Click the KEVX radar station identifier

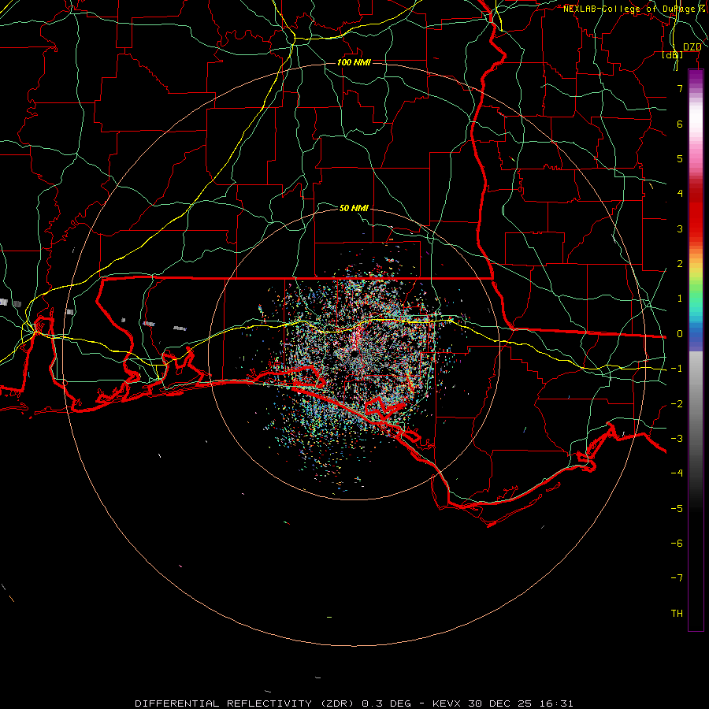pos(447,703)
